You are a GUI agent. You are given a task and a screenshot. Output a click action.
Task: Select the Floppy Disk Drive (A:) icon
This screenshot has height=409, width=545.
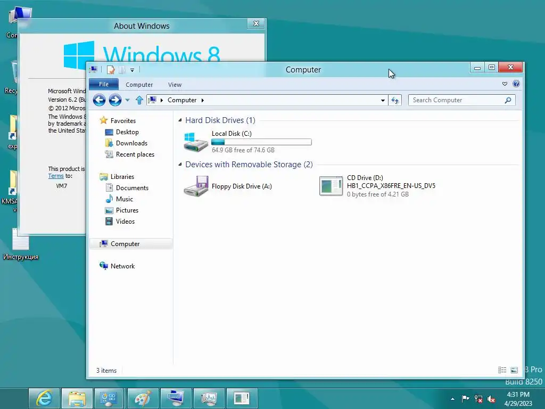pos(196,186)
